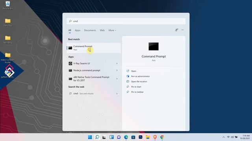Screen dimensions: 252x141
Task: Open the Command Prompt best match result
Action: point(94,48)
